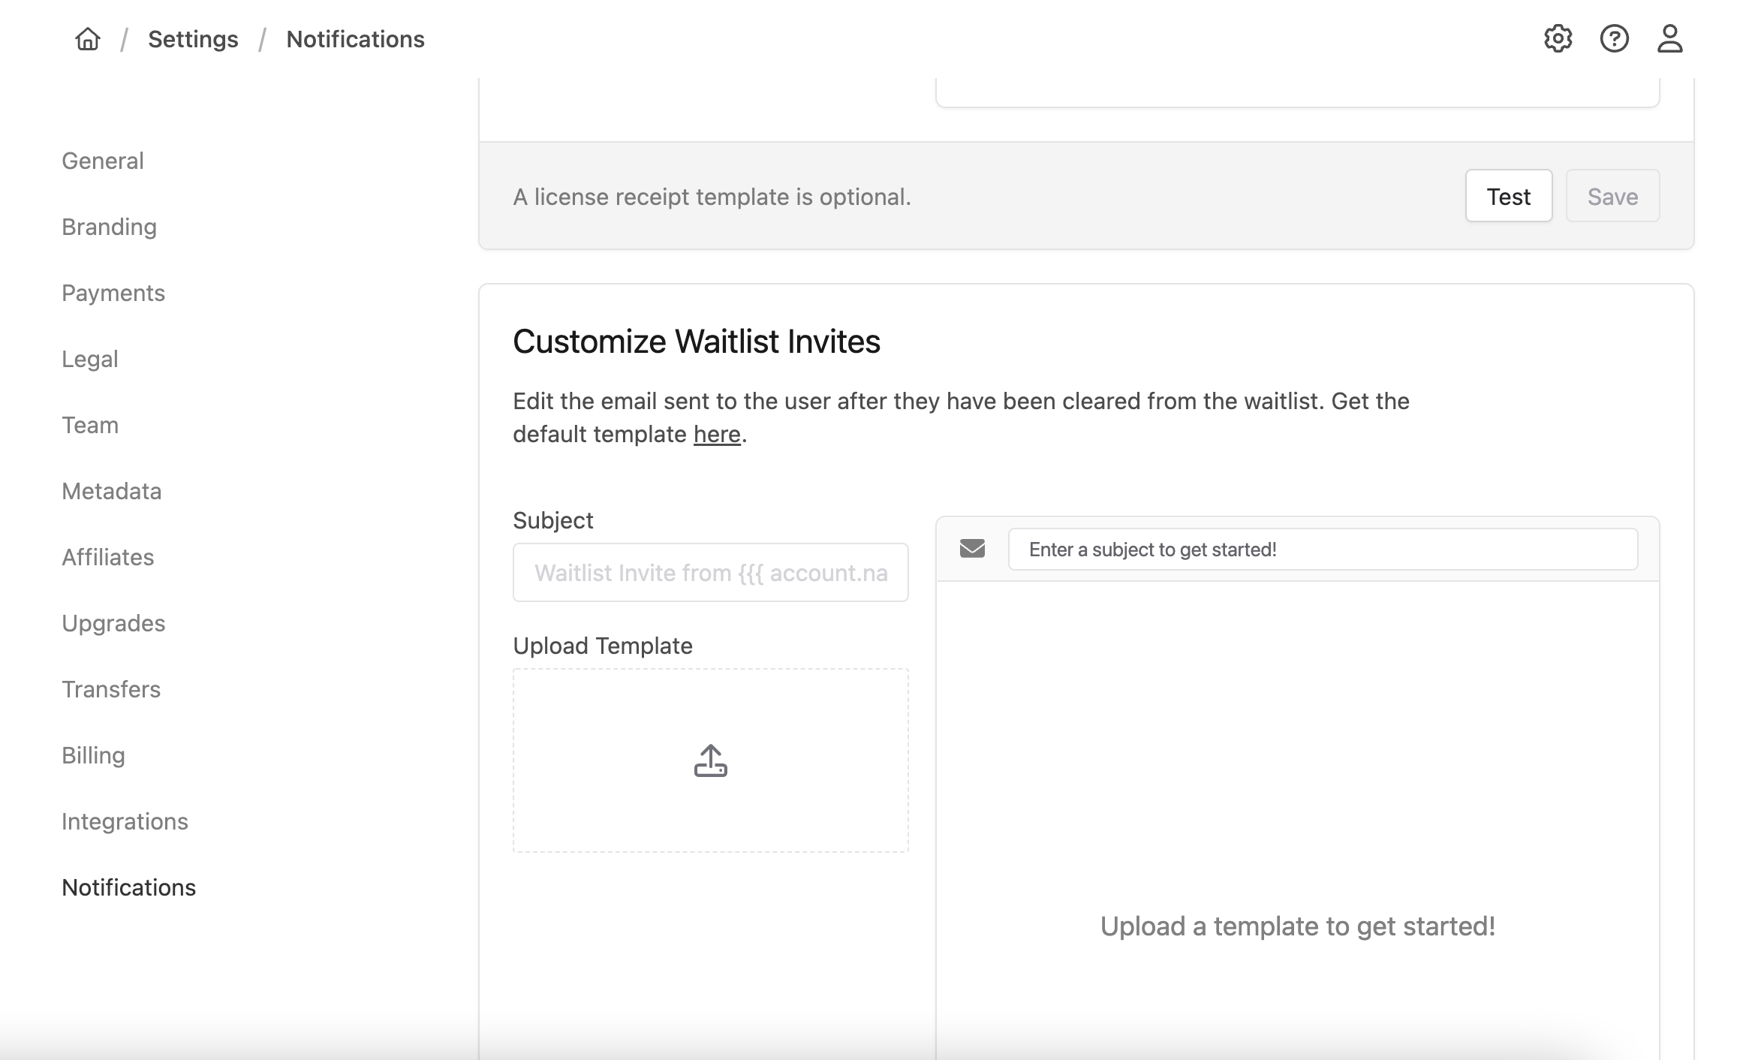Screen dimensions: 1749x1060
Task: Select Legal in the sidebar
Action: click(x=90, y=359)
